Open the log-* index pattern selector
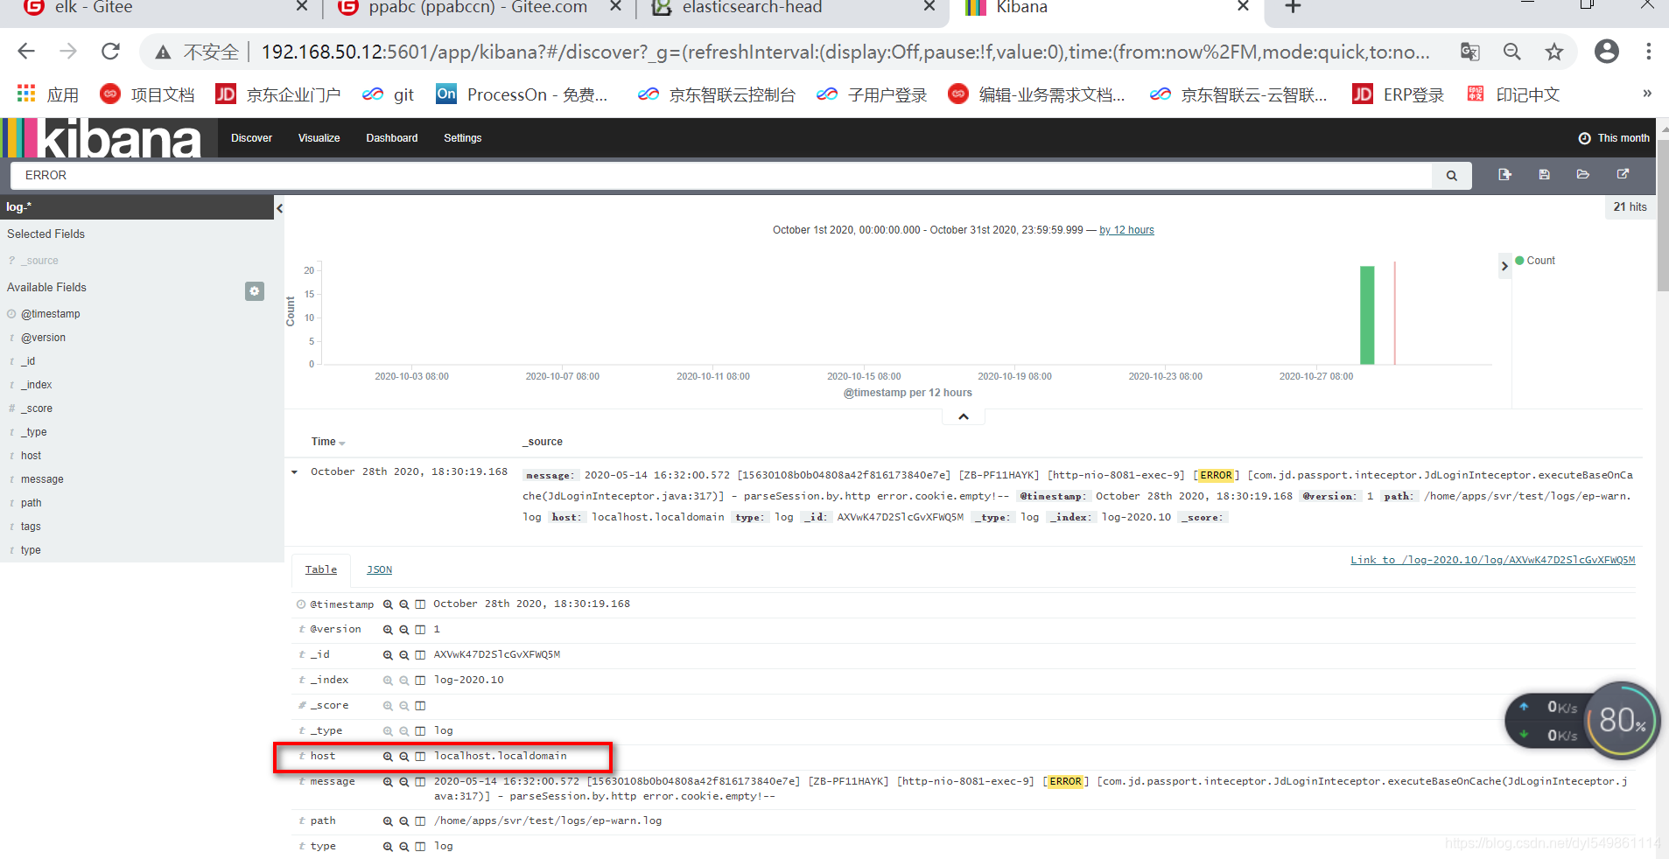 coord(137,207)
